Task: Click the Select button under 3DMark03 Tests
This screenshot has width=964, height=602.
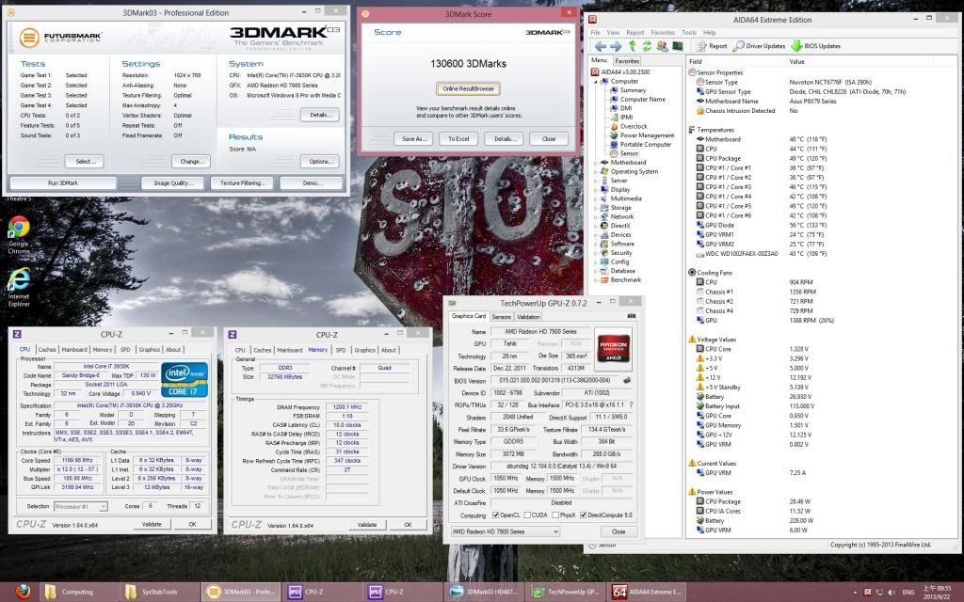Action: (x=84, y=162)
